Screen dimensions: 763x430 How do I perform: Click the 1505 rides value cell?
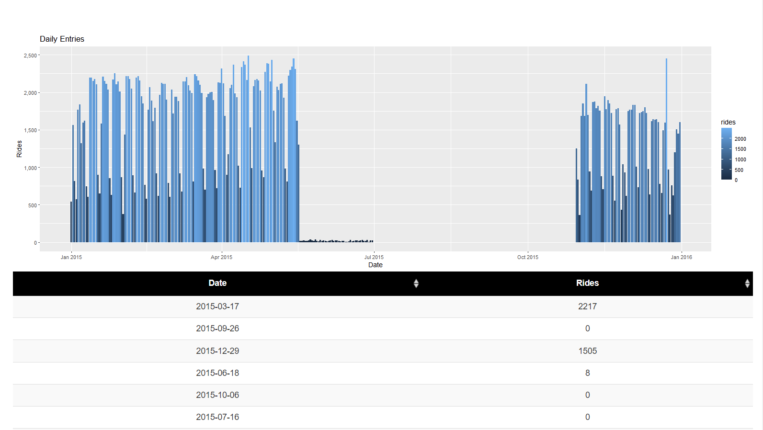click(587, 351)
